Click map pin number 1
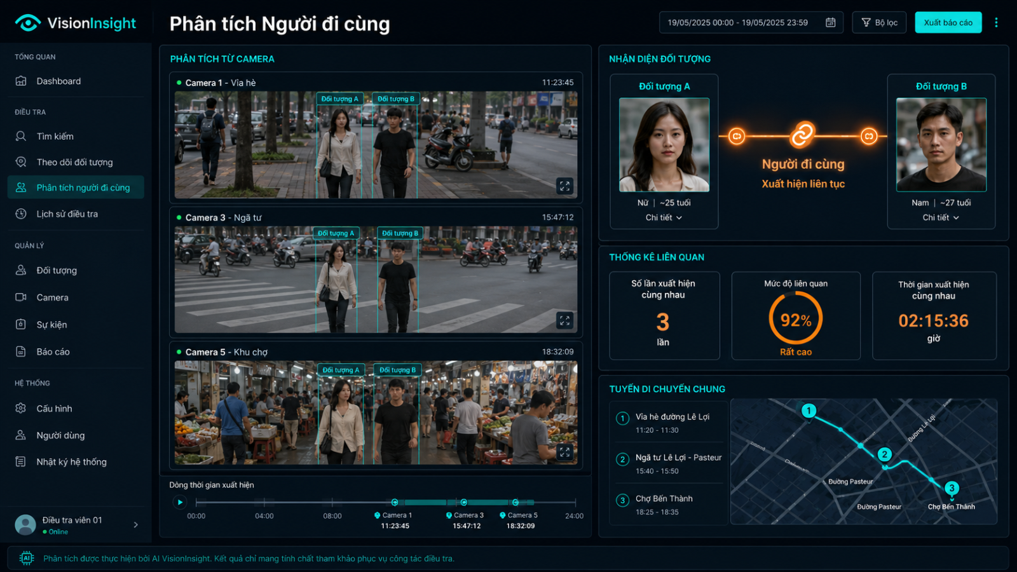 coord(809,411)
